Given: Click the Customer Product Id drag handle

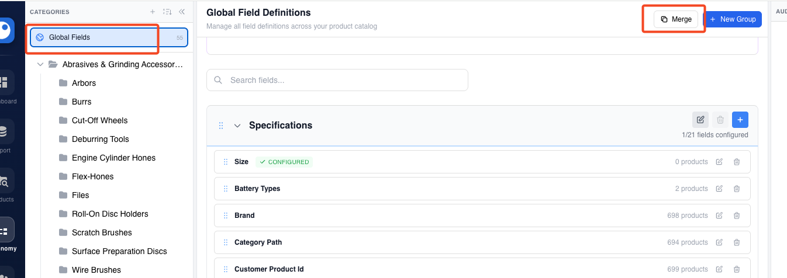Looking at the screenshot, I should click(226, 269).
